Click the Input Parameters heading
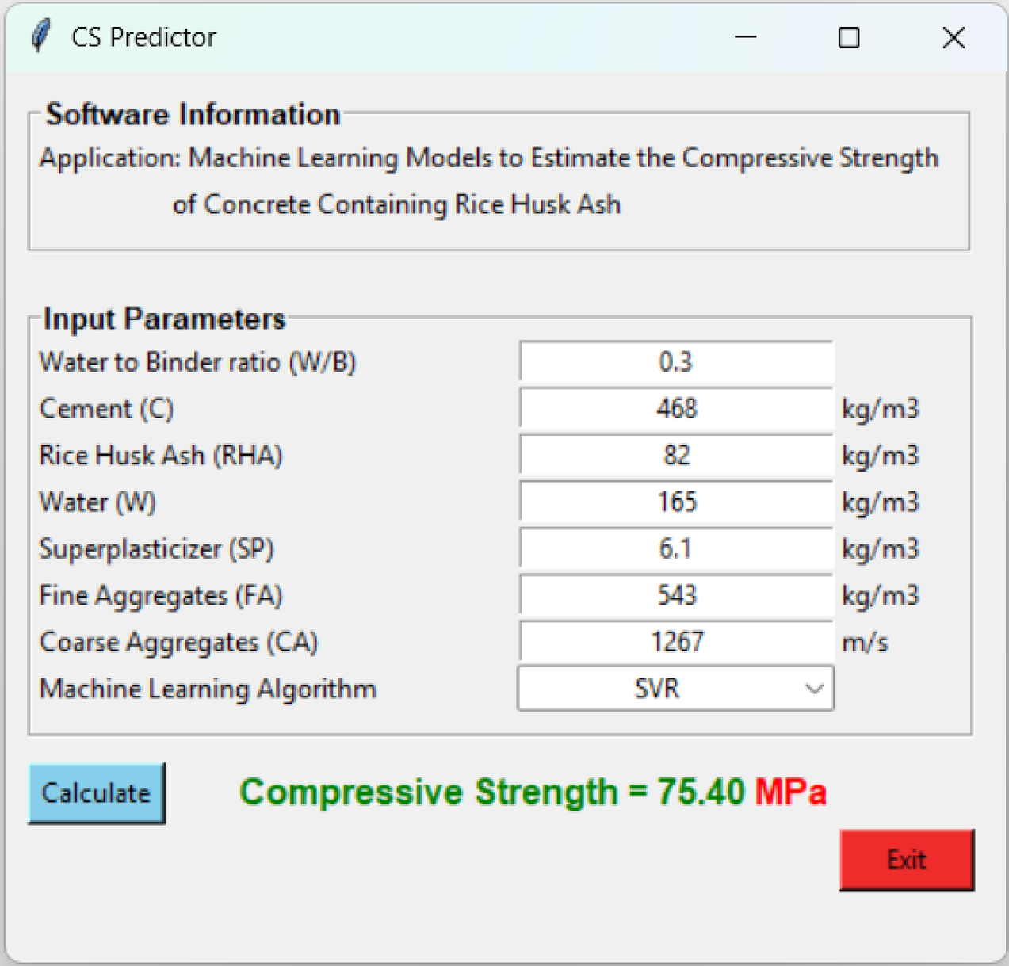This screenshot has height=966, width=1009. [164, 319]
